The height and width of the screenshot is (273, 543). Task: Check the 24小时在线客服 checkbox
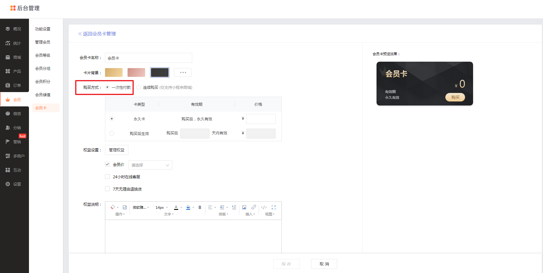pos(107,177)
